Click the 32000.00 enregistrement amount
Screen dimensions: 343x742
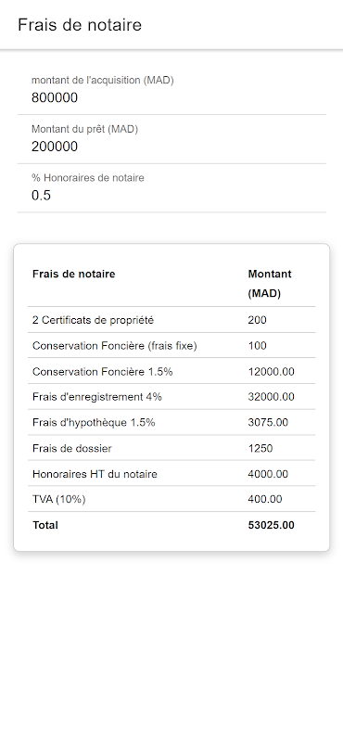(271, 397)
